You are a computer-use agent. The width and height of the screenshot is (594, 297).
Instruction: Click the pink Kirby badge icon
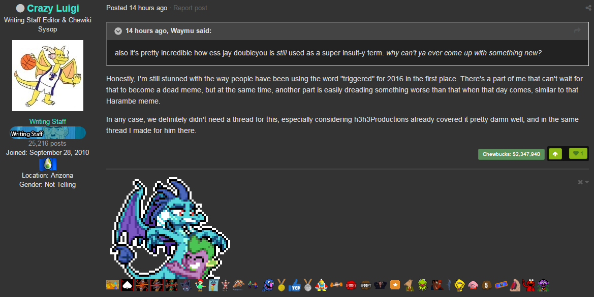(x=473, y=285)
